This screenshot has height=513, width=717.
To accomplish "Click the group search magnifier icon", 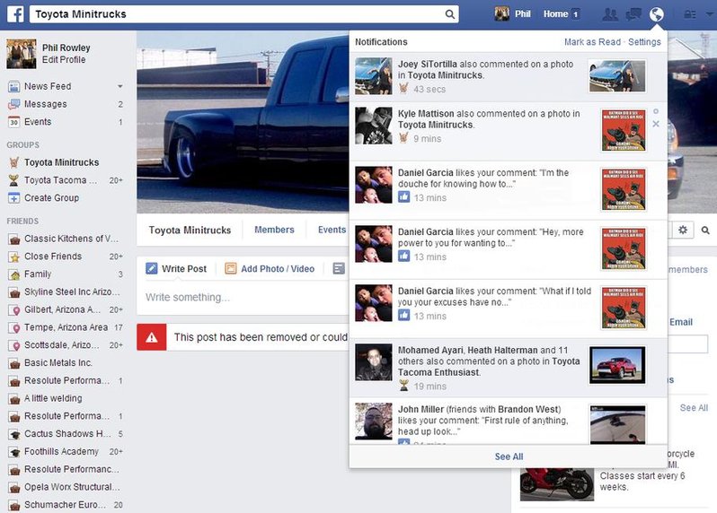I will pyautogui.click(x=705, y=230).
